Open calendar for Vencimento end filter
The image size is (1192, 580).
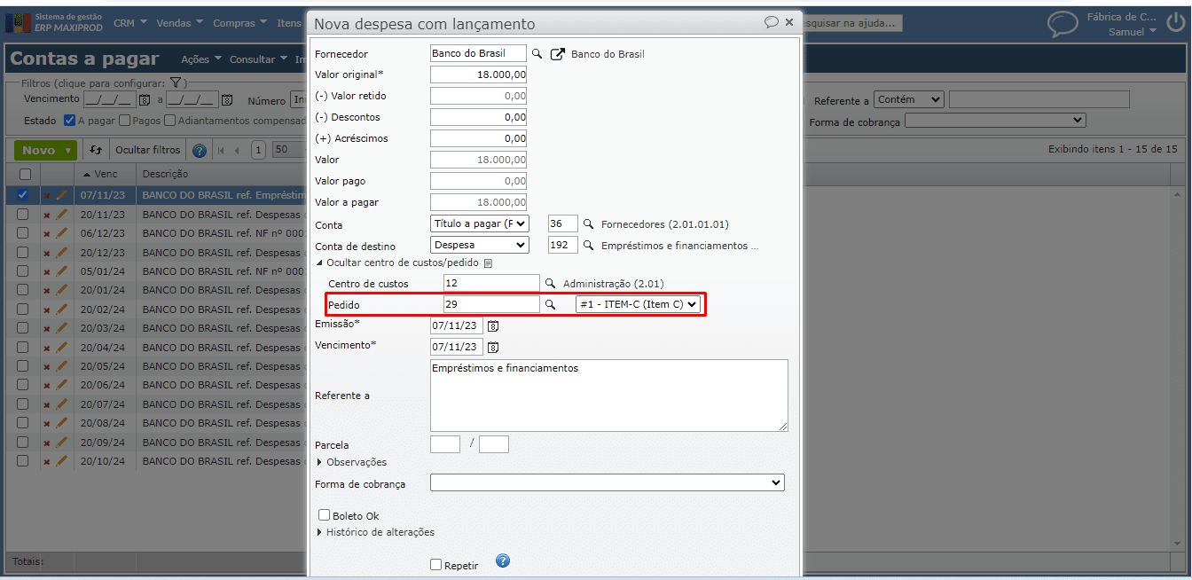point(227,100)
